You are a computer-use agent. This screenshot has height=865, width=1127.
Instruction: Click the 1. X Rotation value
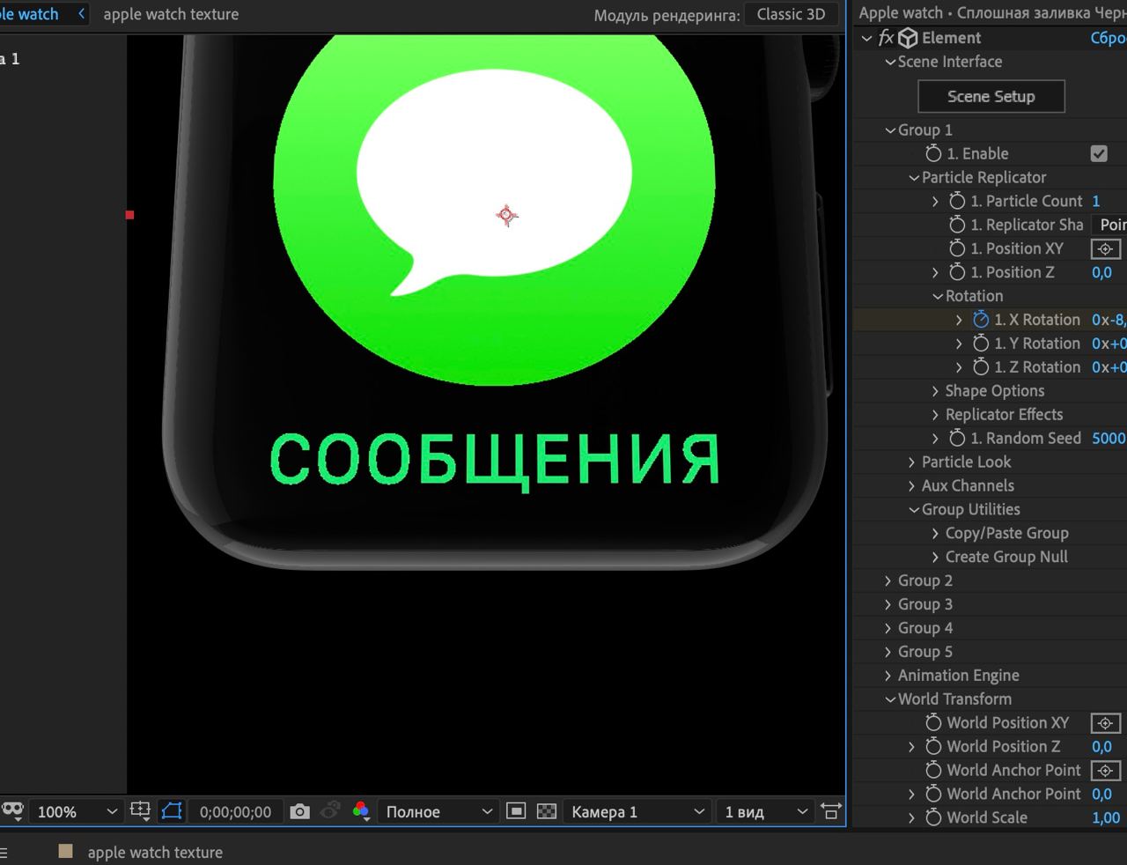point(1109,320)
